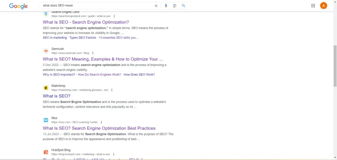Image resolution: width=337 pixels, height=160 pixels.
Task: Click the moz.com SEO Learning Center URL
Action: point(74,122)
